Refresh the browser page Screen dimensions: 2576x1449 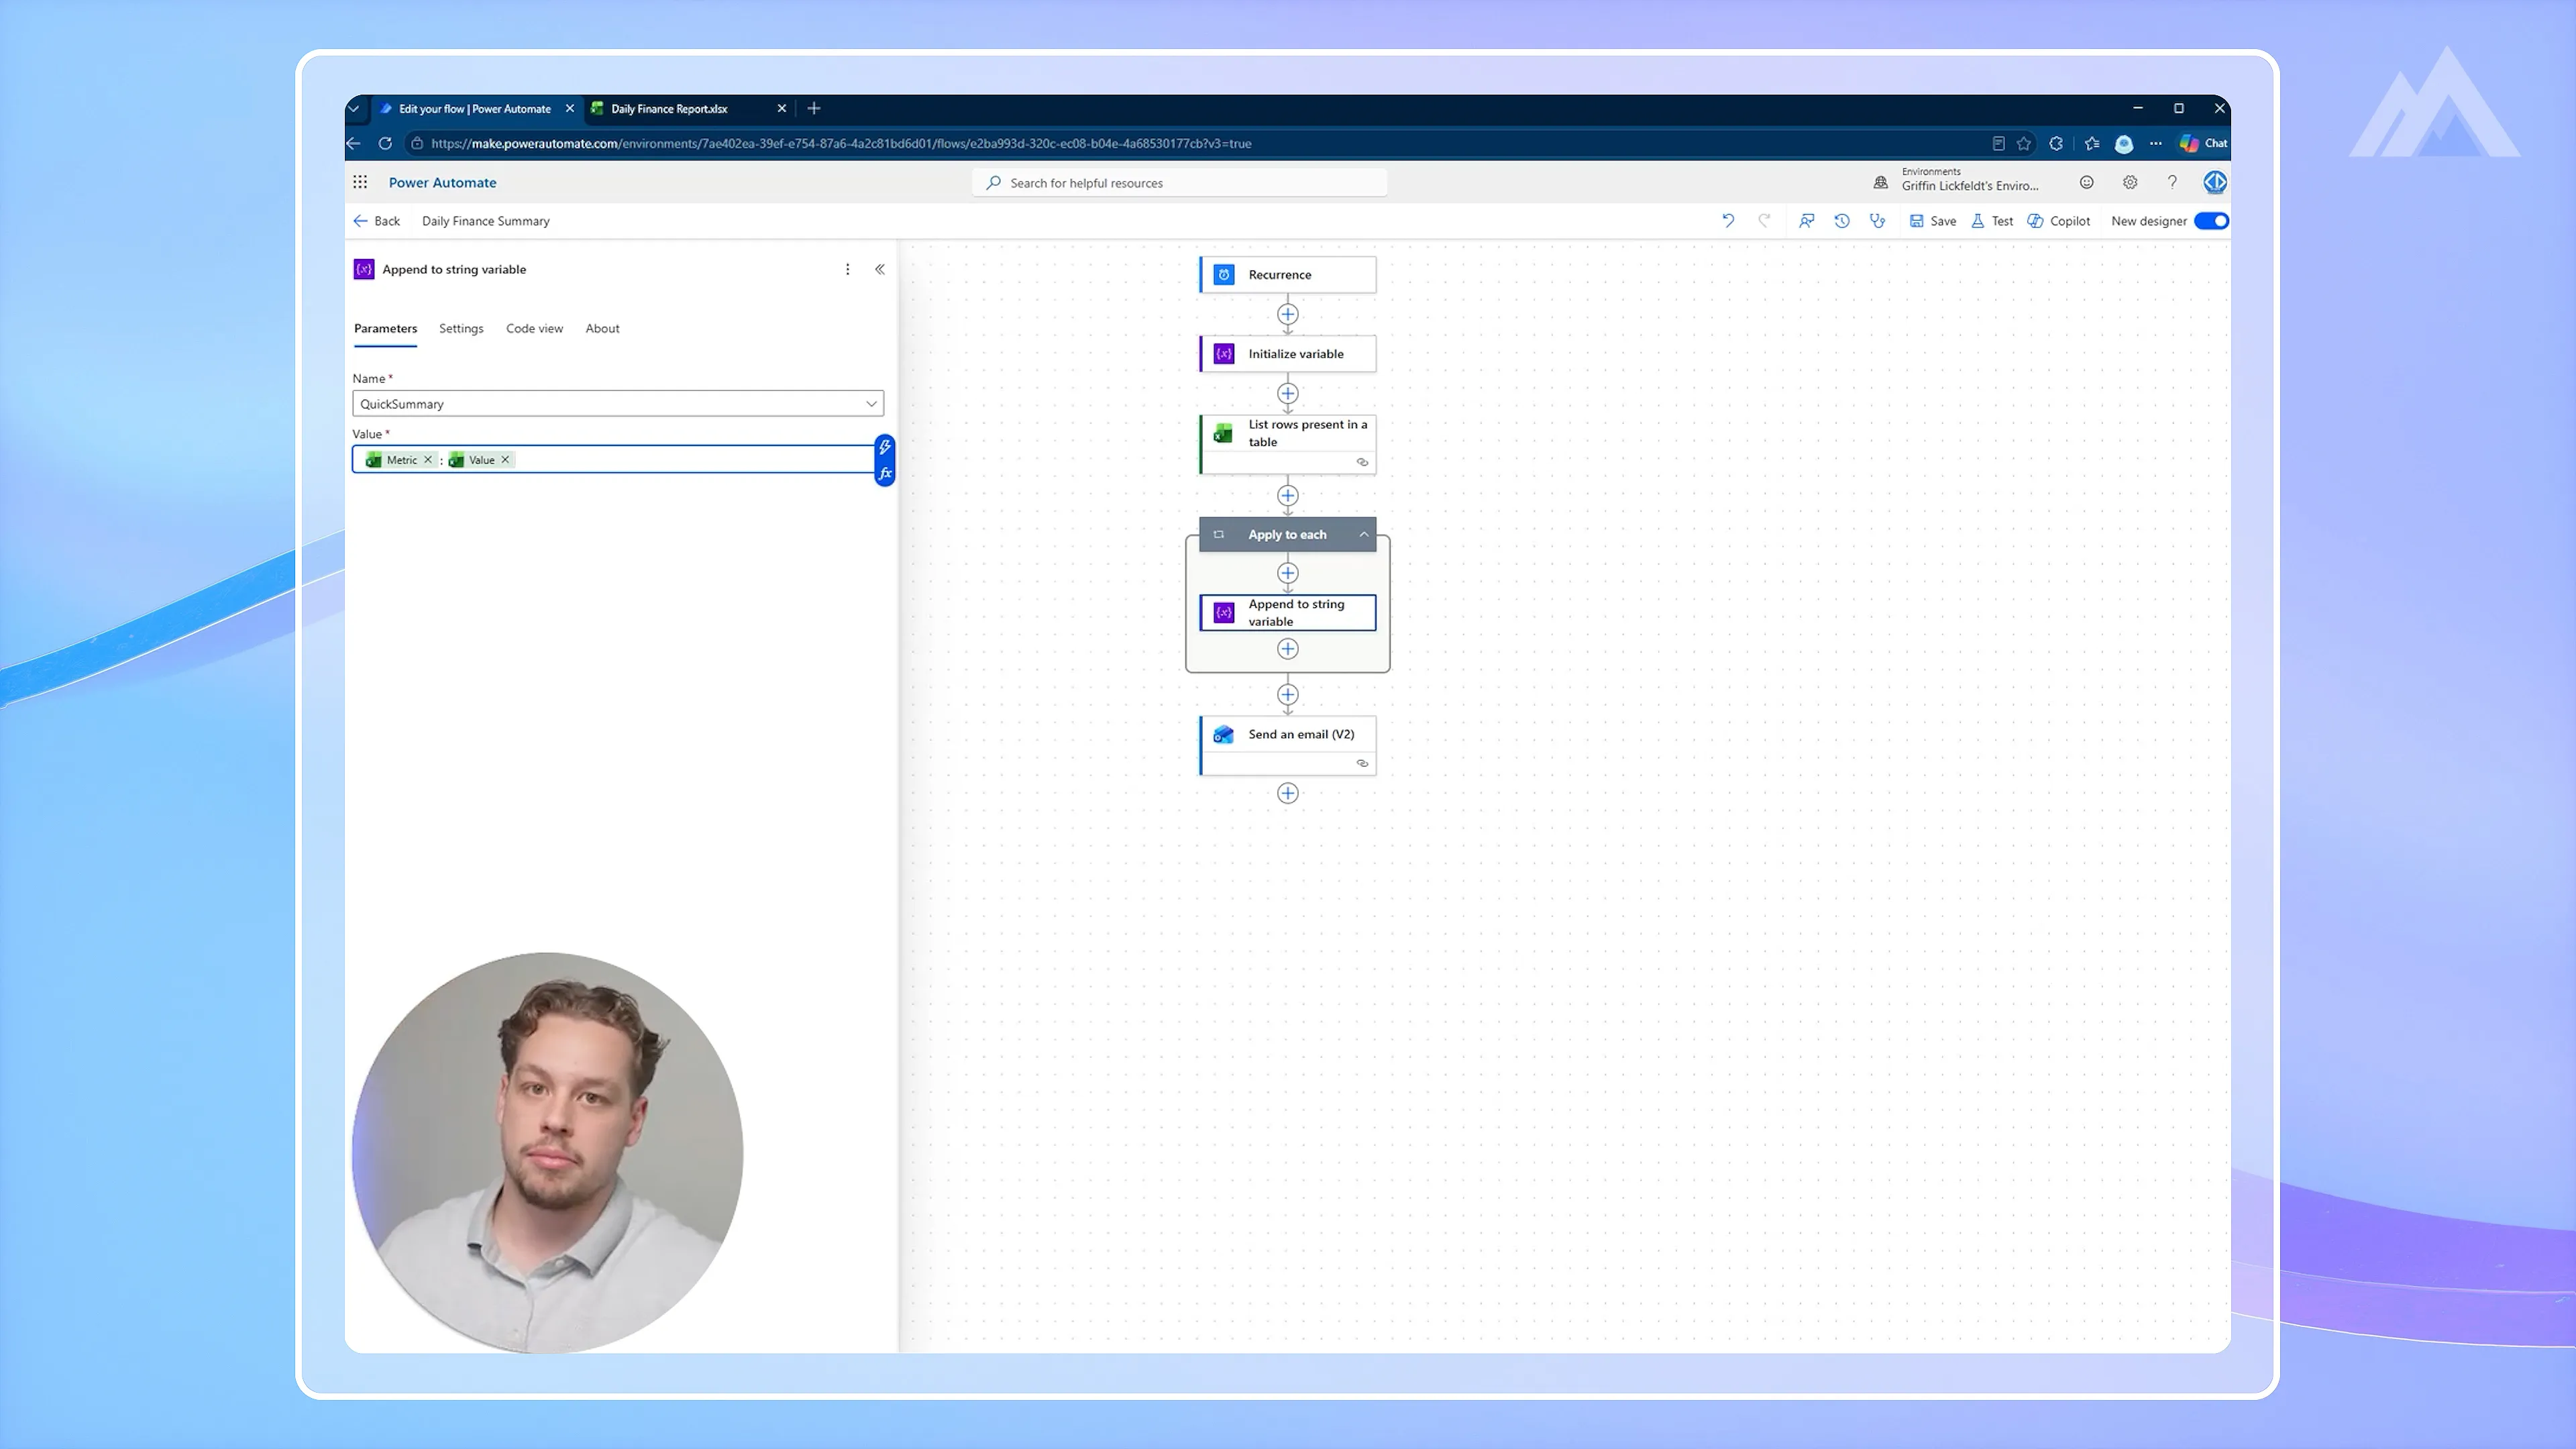pos(385,144)
